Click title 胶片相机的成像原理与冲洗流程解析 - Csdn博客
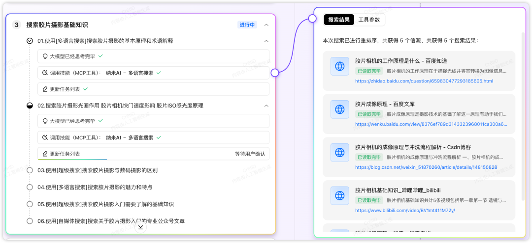Image resolution: width=532 pixels, height=243 pixels. pyautogui.click(x=413, y=147)
